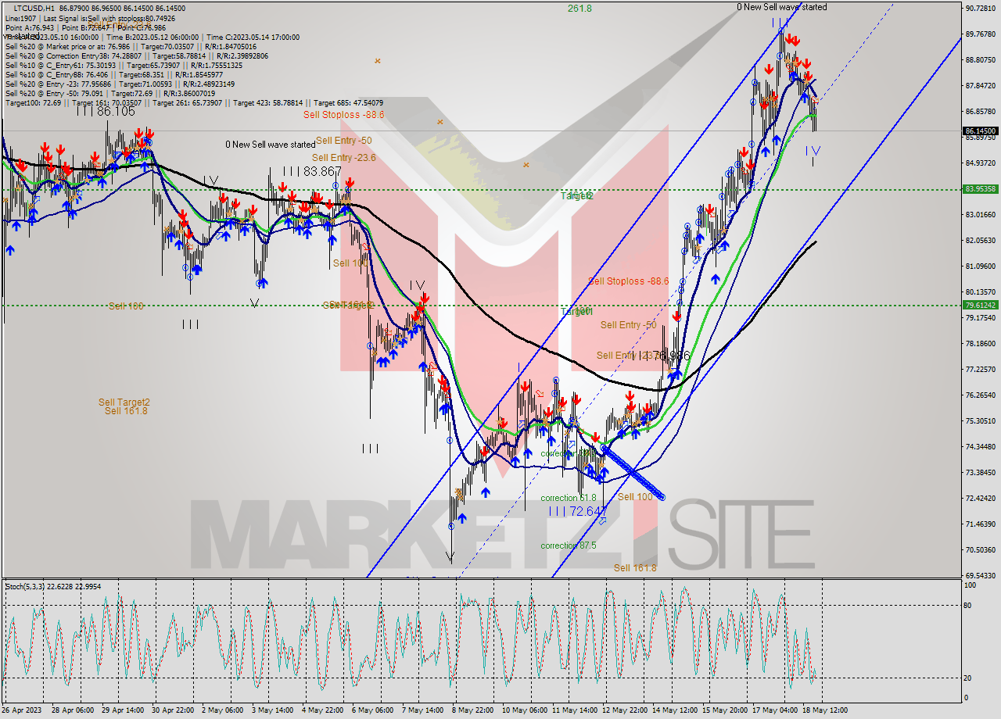Click the '12 May 22:00' time label
Viewport: 1001px width, 719px height.
point(624,711)
